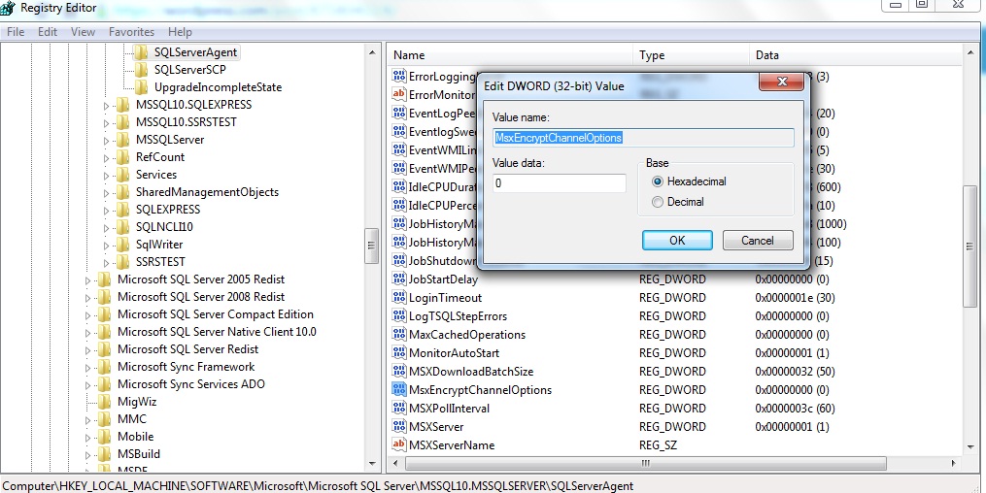Viewport: 986px width, 493px height.
Task: Cancel the Edit DWORD dialog
Action: (x=757, y=240)
